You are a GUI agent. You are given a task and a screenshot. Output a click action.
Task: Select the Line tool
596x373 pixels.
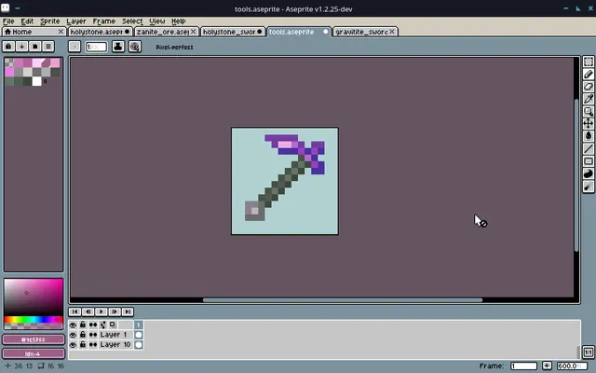pyautogui.click(x=589, y=149)
